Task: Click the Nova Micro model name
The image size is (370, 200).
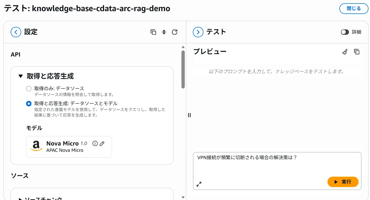Action: [63, 143]
